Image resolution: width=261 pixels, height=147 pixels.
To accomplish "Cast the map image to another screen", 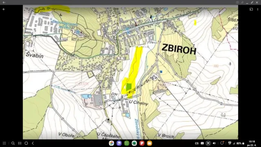I will coord(251,9).
